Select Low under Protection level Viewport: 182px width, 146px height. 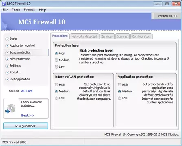(x=57, y=67)
